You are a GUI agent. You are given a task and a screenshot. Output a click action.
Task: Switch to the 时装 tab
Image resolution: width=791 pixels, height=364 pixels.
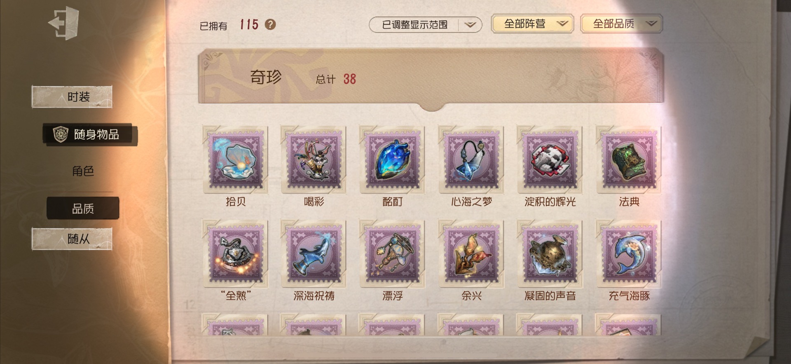point(72,97)
